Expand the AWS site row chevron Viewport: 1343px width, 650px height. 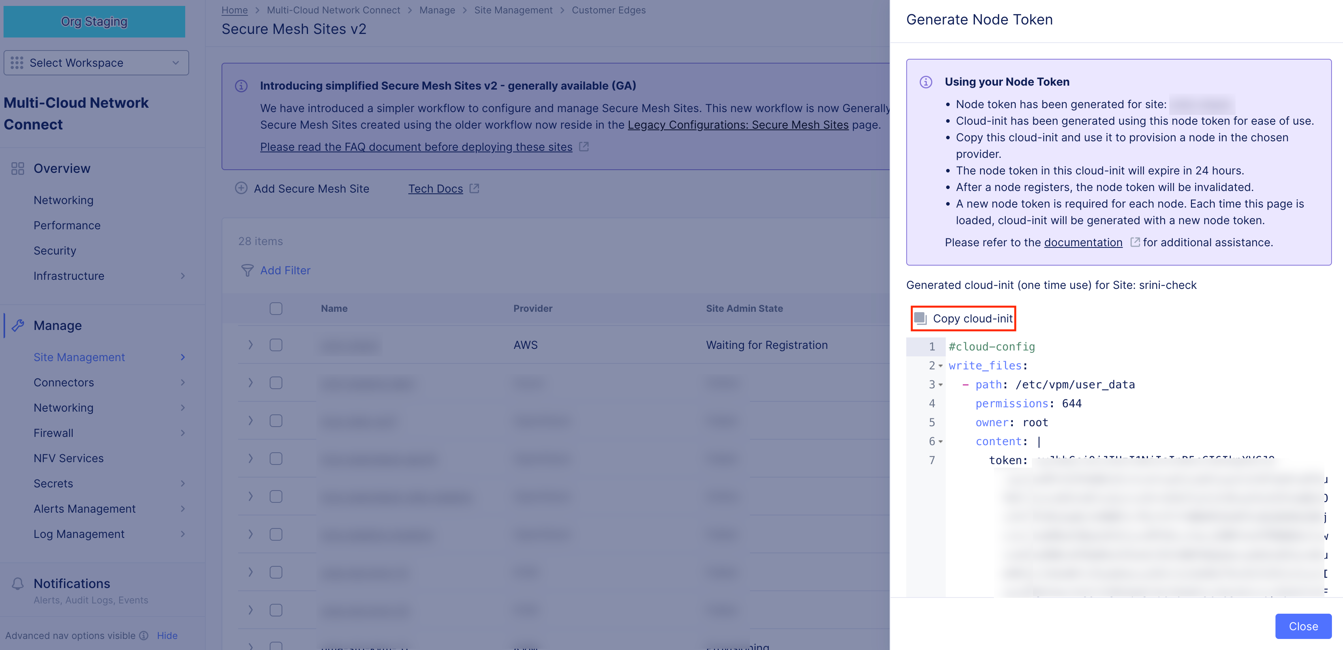coord(250,345)
